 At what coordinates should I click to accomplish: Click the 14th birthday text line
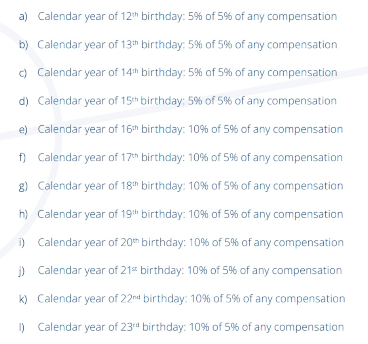point(187,73)
